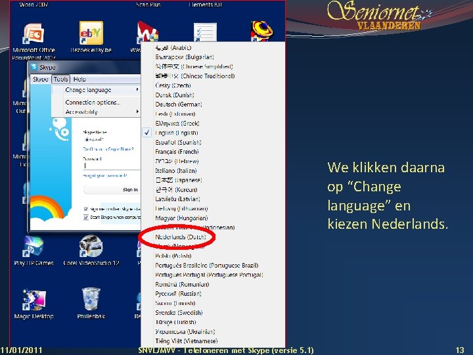Select Arabic language option

point(173,48)
